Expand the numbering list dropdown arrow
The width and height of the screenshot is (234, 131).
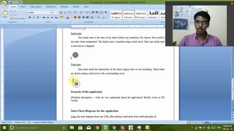pyautogui.click(x=84, y=12)
